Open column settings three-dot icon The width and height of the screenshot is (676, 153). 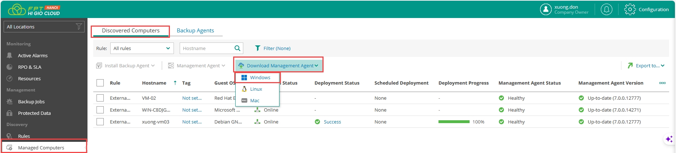coord(662,83)
